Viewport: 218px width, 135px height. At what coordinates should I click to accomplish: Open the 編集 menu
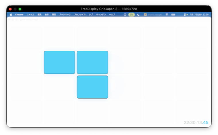40,15
